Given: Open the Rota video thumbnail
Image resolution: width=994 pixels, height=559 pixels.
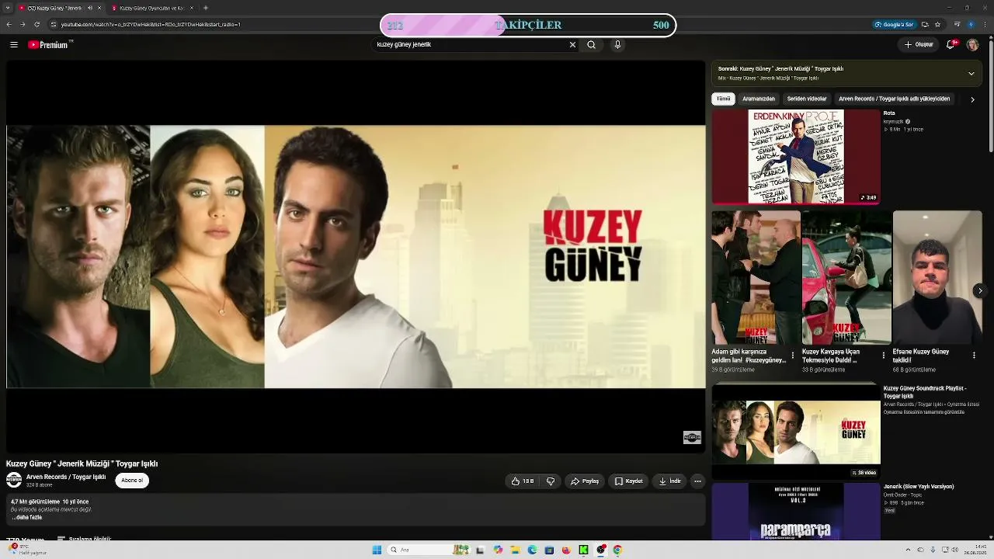Looking at the screenshot, I should point(796,157).
